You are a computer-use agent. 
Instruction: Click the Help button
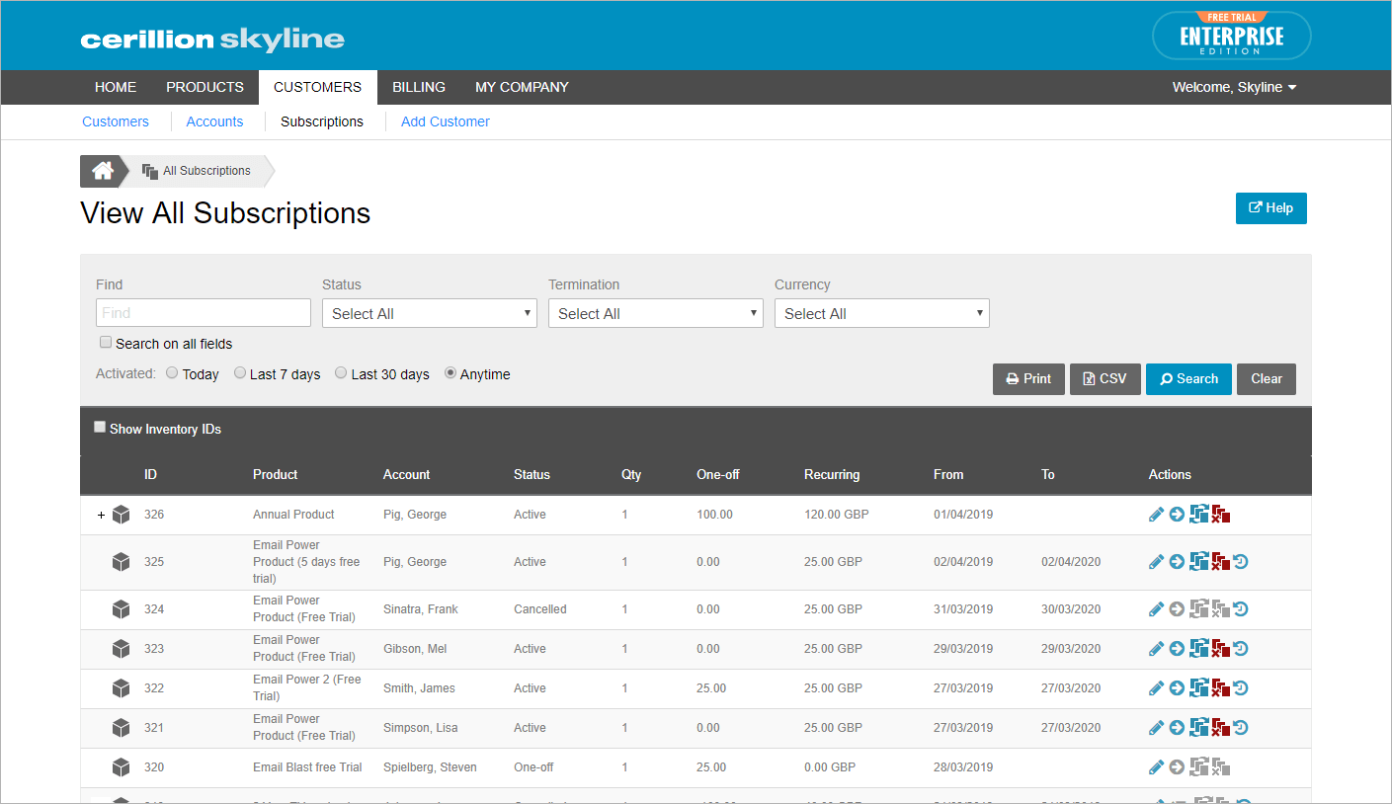tap(1270, 208)
